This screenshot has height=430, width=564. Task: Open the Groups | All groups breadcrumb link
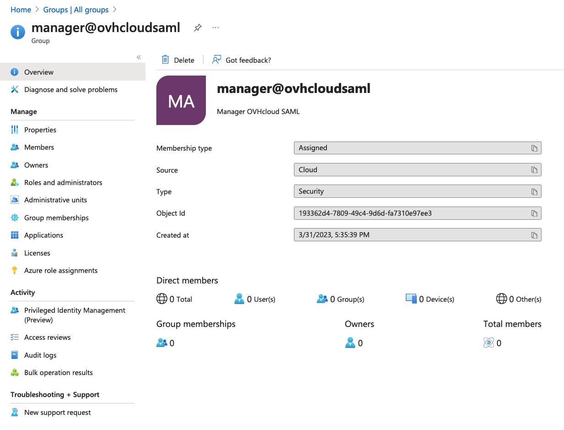76,9
